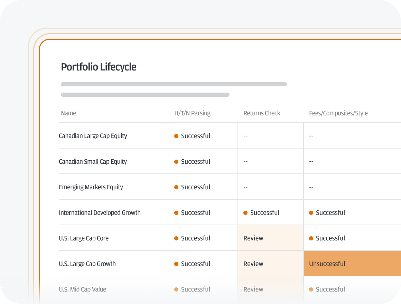The image size is (401, 304).
Task: Click International Developed Growth's Returns Check Successful status
Action: [261, 212]
